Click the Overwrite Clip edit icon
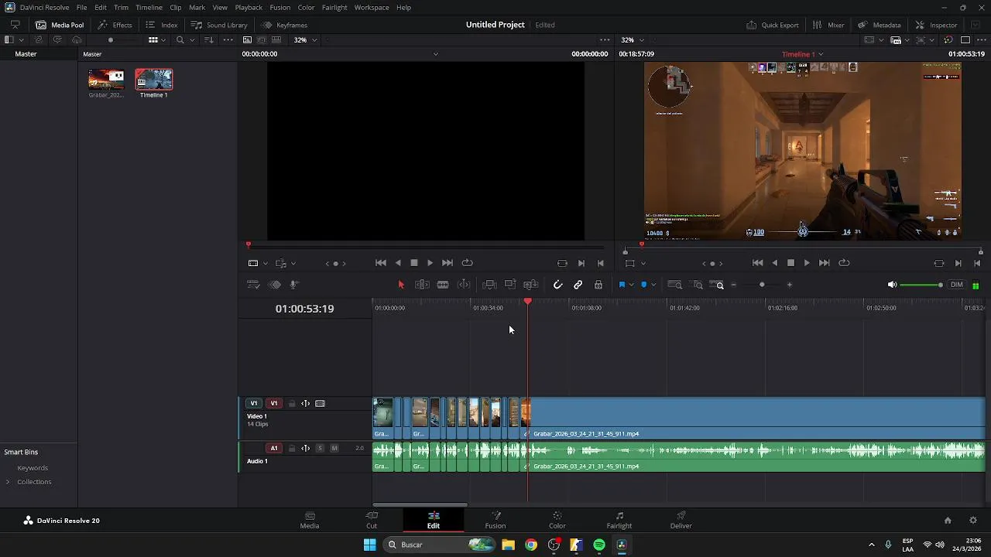The image size is (991, 557). tap(510, 285)
